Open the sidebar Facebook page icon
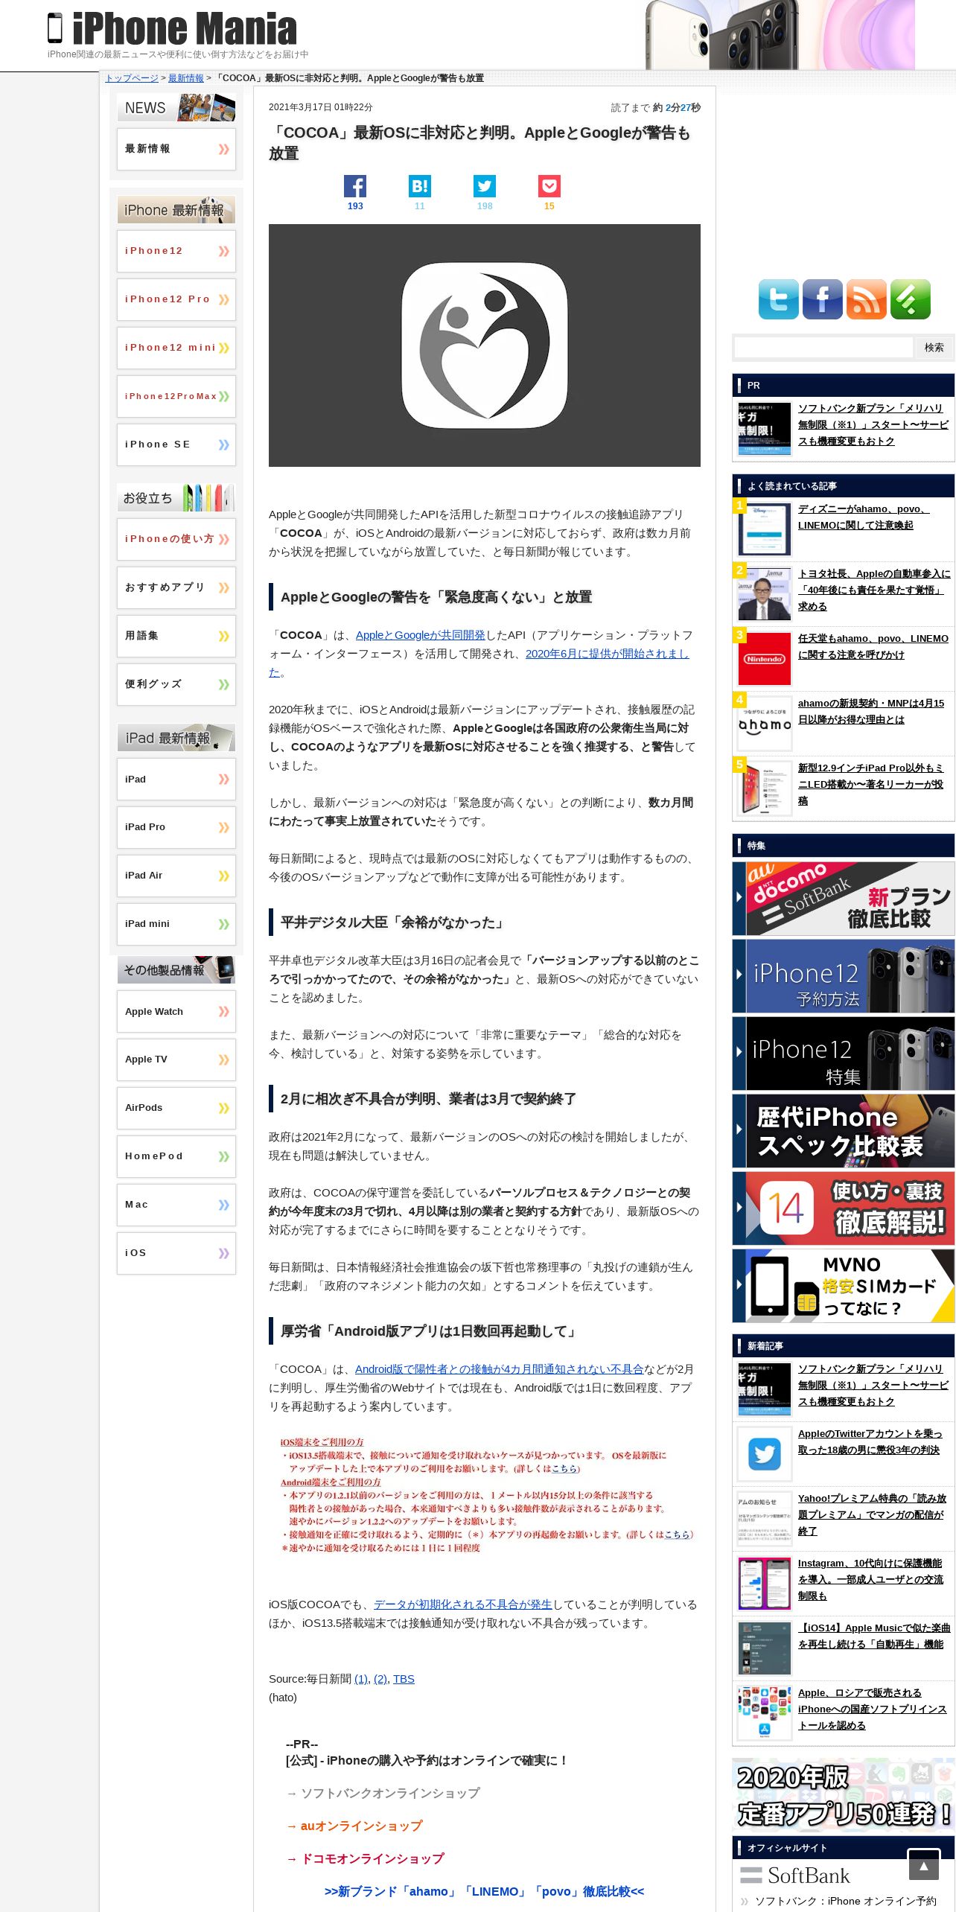 coord(822,299)
